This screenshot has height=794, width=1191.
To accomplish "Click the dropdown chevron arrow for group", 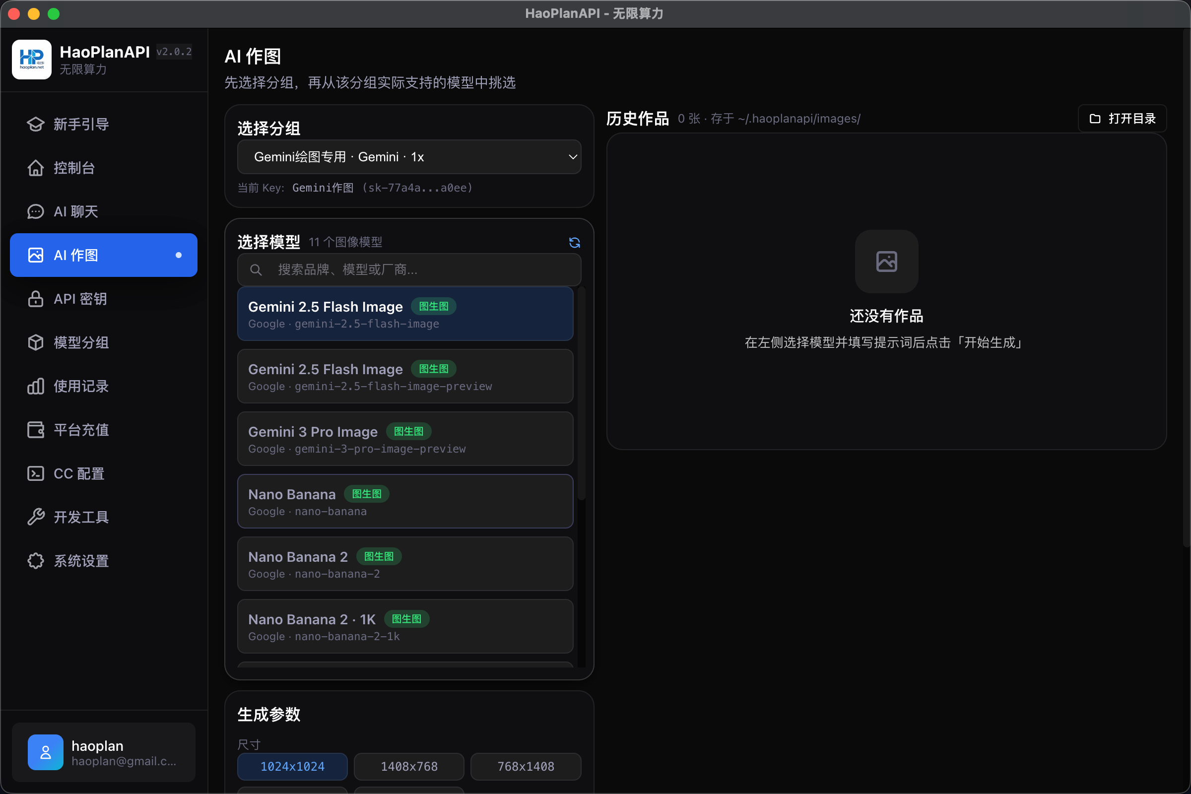I will pos(573,157).
